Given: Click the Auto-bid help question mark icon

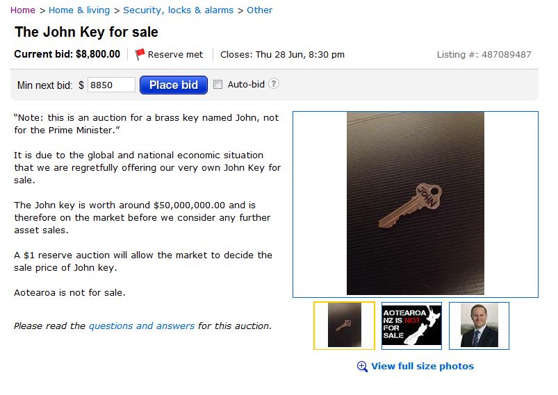Looking at the screenshot, I should click(x=273, y=84).
